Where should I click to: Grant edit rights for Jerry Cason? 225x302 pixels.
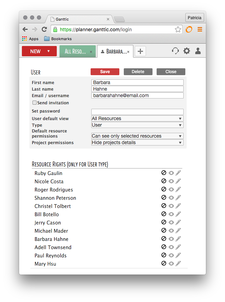(x=178, y=222)
